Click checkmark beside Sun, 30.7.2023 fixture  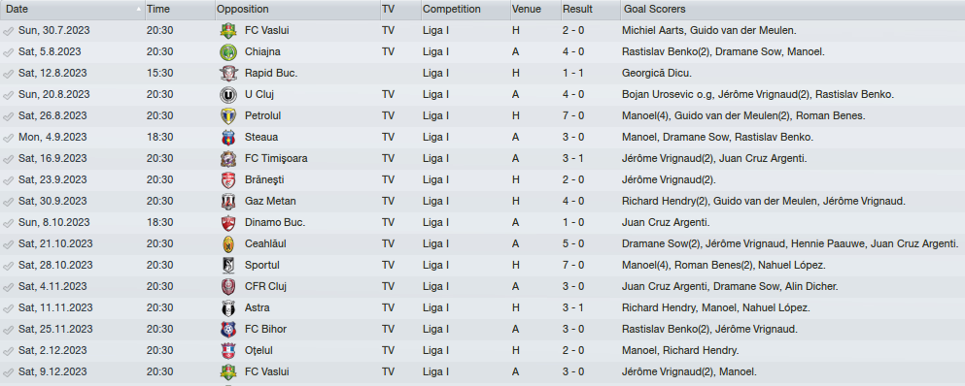(8, 31)
